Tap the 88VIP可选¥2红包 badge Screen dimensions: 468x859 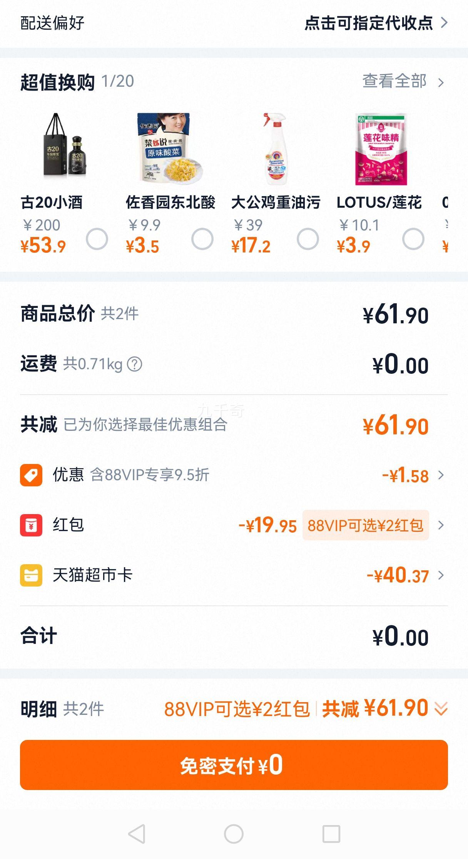point(366,525)
